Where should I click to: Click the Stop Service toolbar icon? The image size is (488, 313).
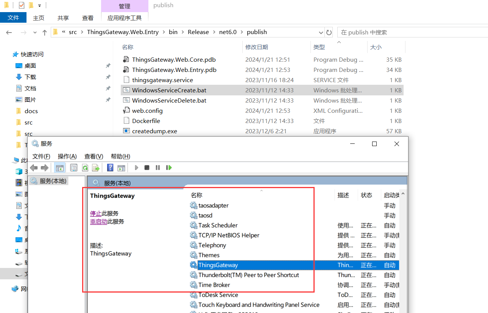point(147,168)
